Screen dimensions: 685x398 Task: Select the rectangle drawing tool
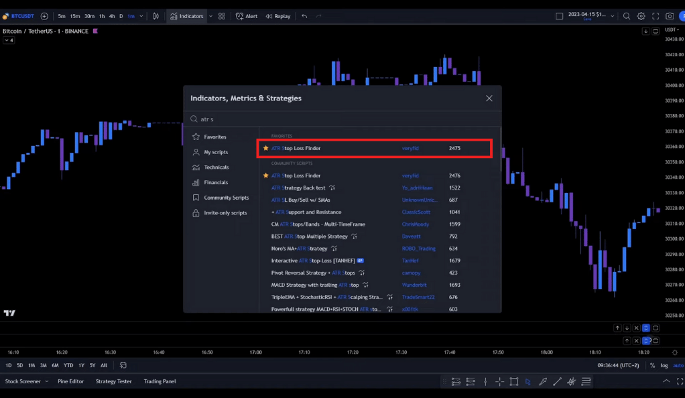pos(514,381)
